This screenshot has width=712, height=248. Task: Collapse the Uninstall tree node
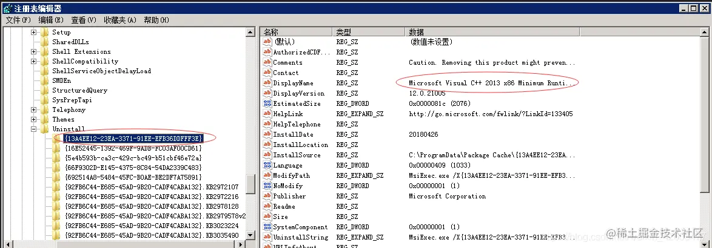[33, 129]
